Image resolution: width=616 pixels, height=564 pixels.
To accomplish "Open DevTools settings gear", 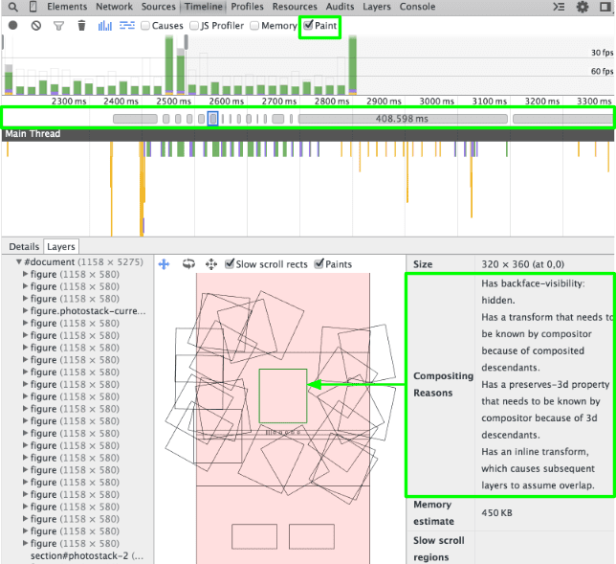I will click(583, 7).
